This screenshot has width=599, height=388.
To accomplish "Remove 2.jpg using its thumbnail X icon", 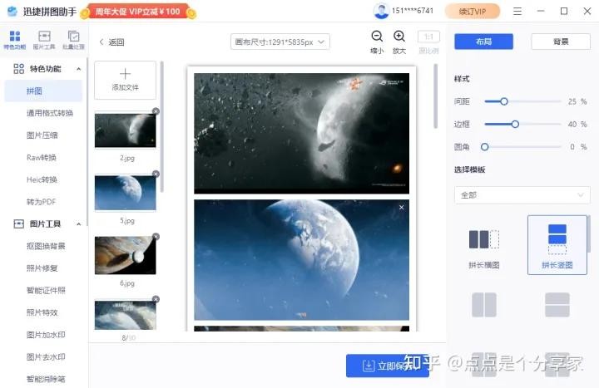I will pyautogui.click(x=156, y=111).
